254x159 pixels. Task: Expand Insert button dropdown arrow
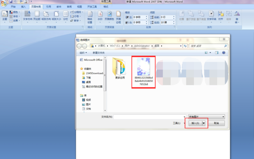[x=204, y=123]
